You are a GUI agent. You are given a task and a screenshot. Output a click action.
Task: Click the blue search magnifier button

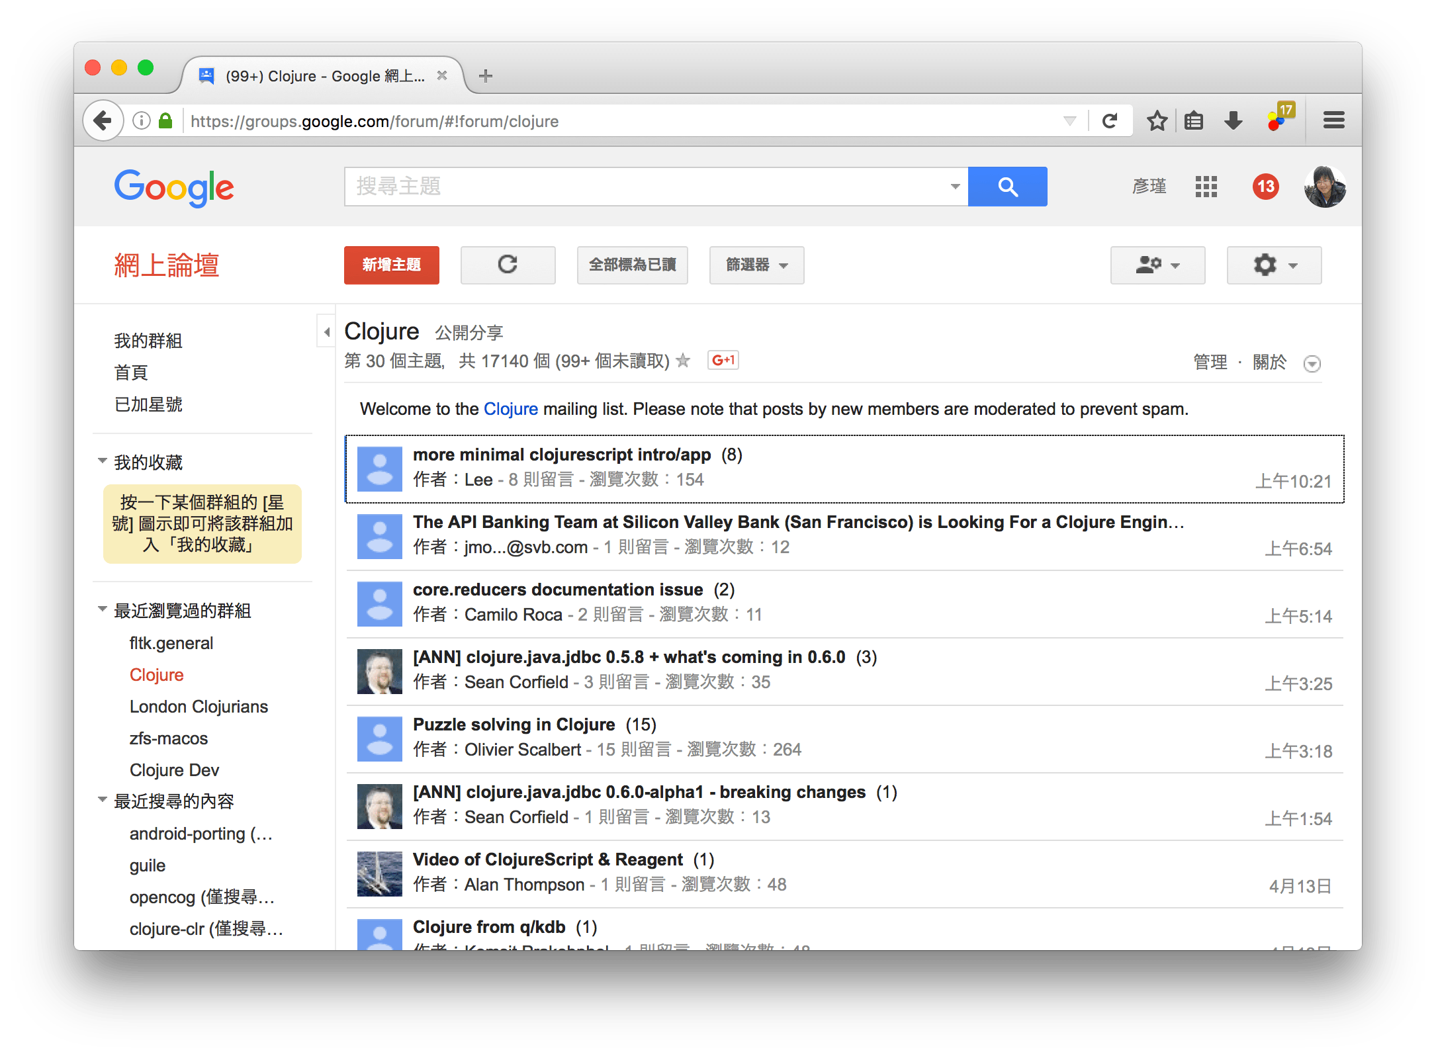[x=1007, y=187]
